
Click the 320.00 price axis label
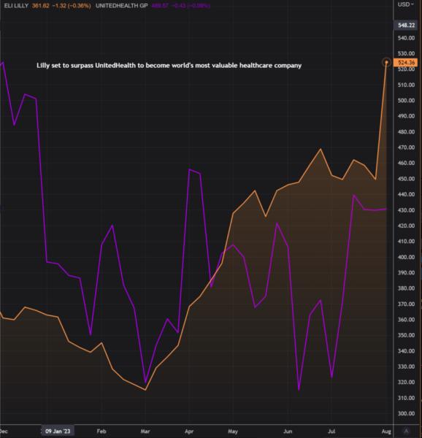tap(407, 382)
